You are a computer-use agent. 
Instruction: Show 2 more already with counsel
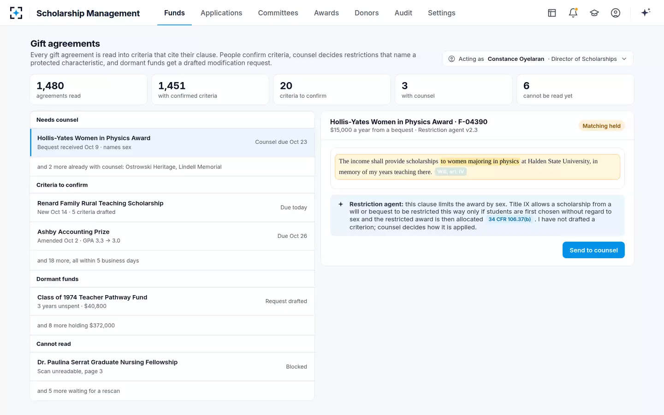[172, 167]
